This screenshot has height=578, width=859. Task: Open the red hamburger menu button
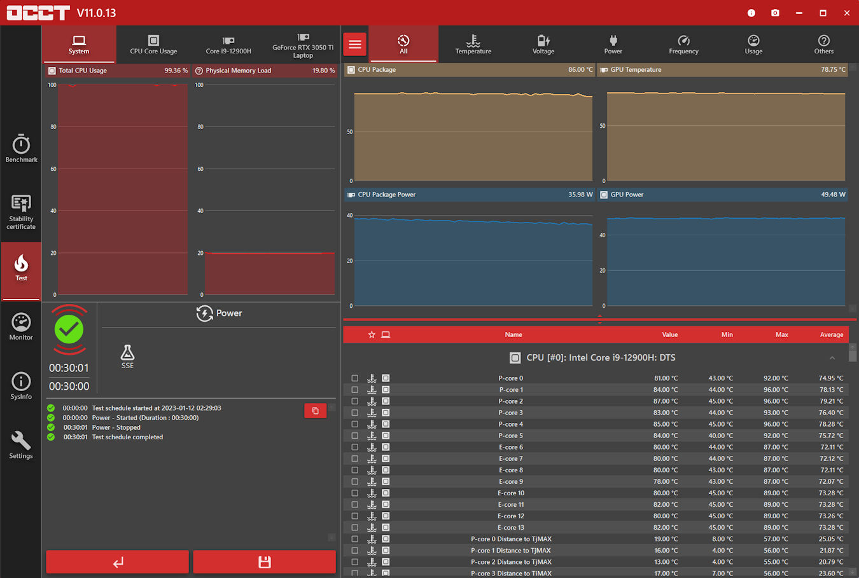pyautogui.click(x=355, y=45)
